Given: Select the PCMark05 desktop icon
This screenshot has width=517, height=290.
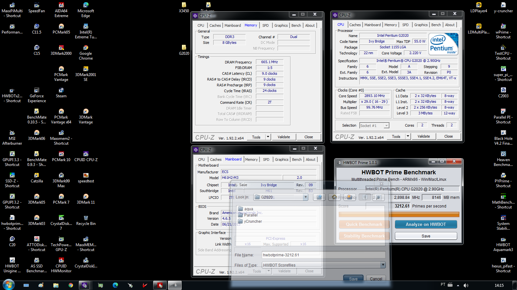Looking at the screenshot, I should click(61, 29).
